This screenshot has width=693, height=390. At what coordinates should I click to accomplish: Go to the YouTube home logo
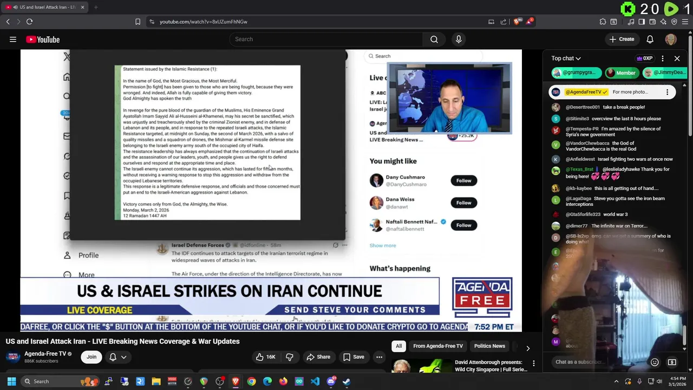coord(42,40)
